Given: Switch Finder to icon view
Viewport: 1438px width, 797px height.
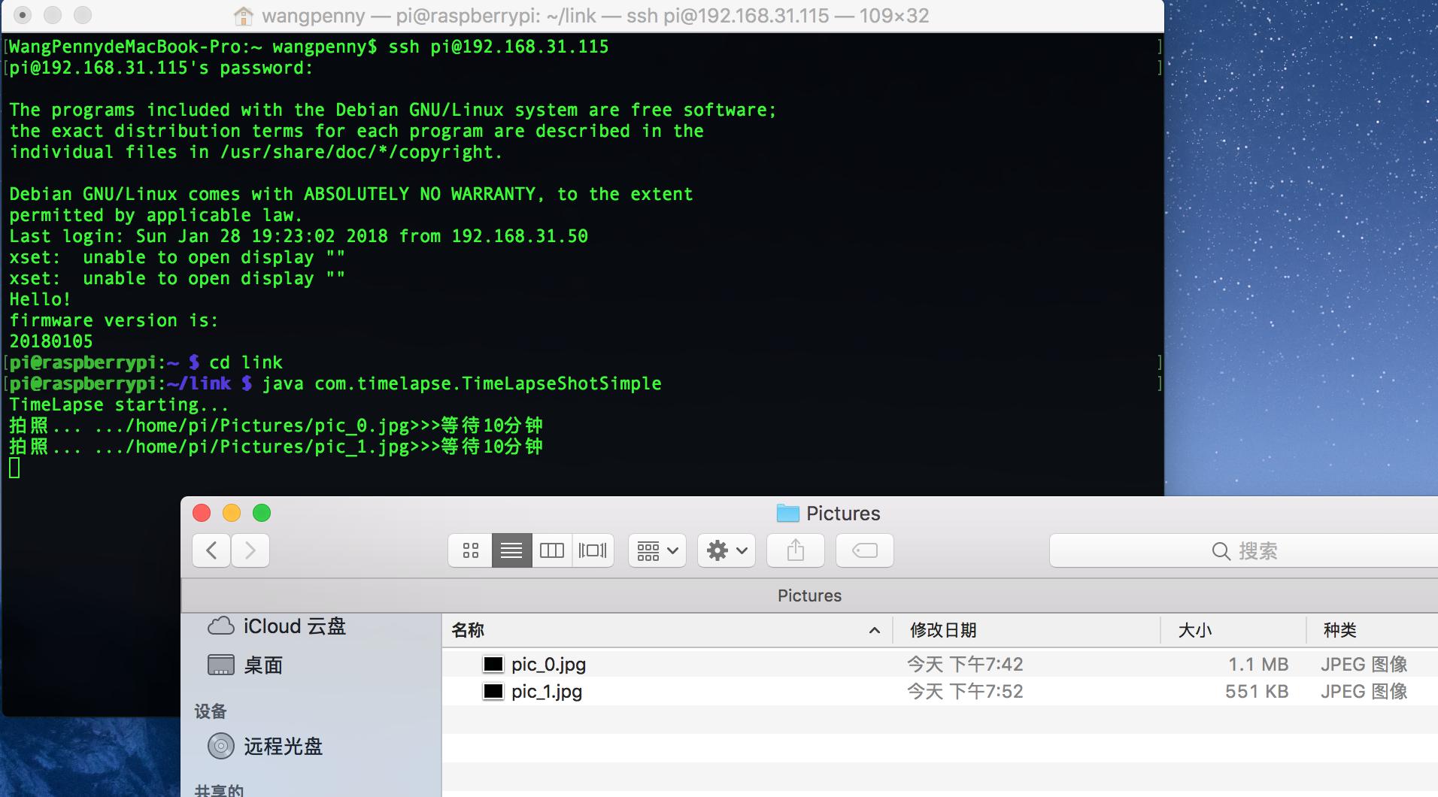Looking at the screenshot, I should click(471, 551).
